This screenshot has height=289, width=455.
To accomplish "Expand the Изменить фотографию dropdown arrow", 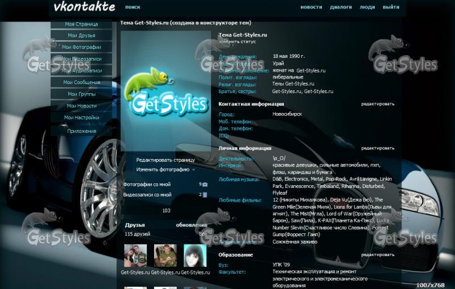I will 193,170.
